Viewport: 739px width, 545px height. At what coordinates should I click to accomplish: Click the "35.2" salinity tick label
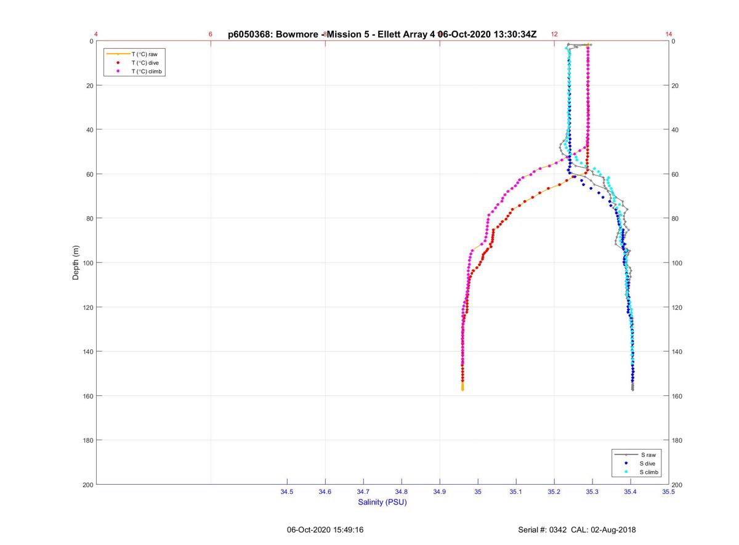coord(554,491)
